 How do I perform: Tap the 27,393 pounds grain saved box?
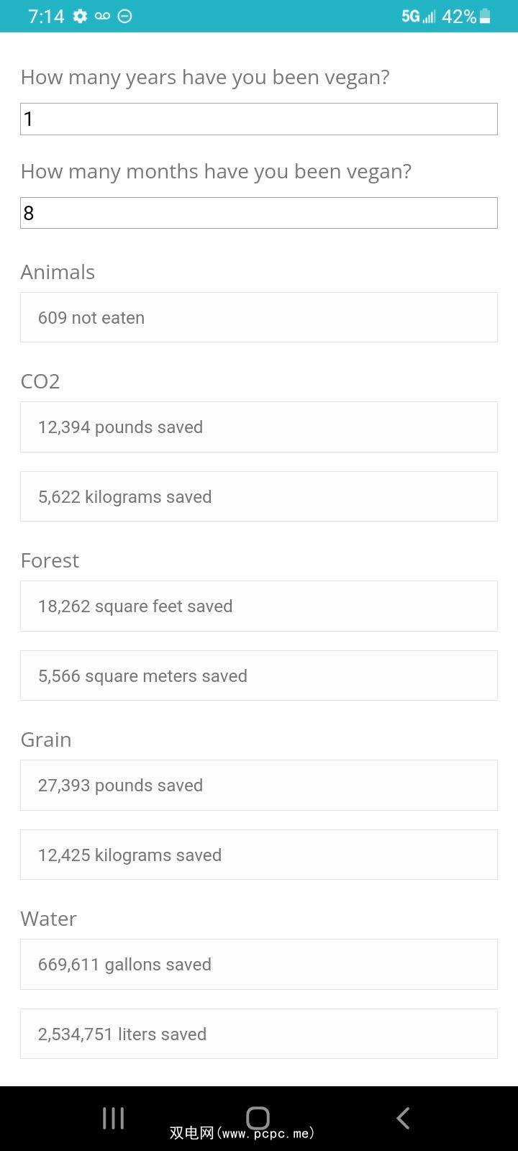tap(259, 785)
